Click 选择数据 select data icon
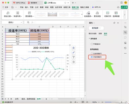Viewport: 129px width, 104px height. (x=116, y=14)
